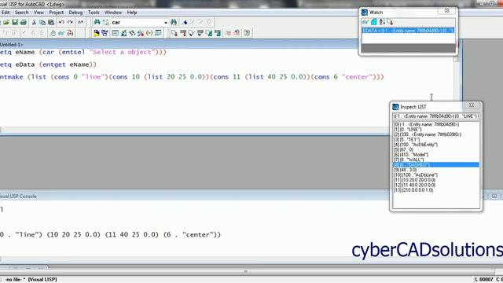Screen dimensions: 503x283
Task: Open the Visual LISP Console from its toolbar icon
Action: (x=115, y=33)
